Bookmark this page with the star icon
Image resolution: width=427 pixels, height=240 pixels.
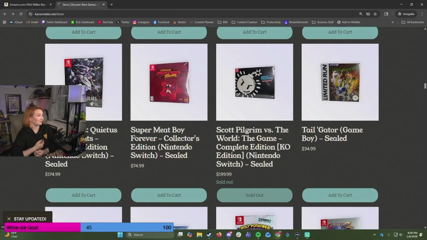(x=375, y=14)
